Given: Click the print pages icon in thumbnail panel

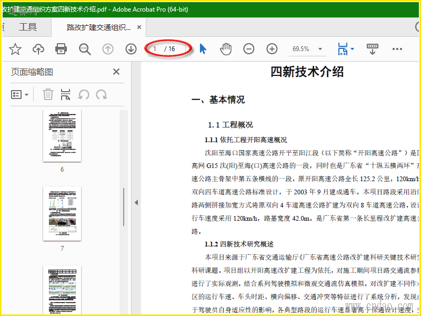Looking at the screenshot, I should pos(65,94).
